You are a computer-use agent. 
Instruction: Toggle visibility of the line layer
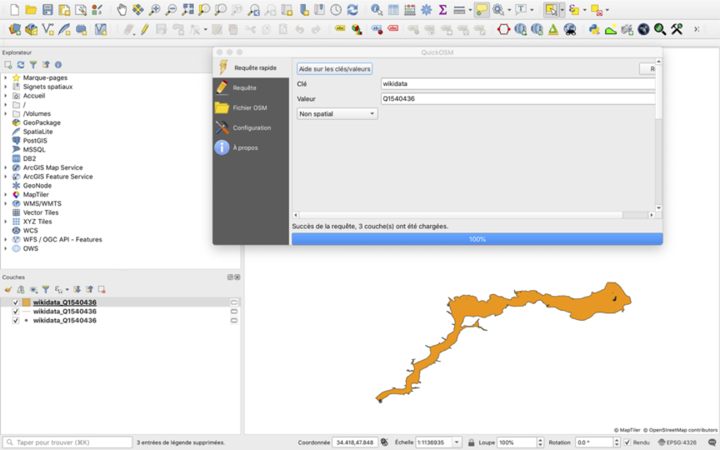pos(15,311)
